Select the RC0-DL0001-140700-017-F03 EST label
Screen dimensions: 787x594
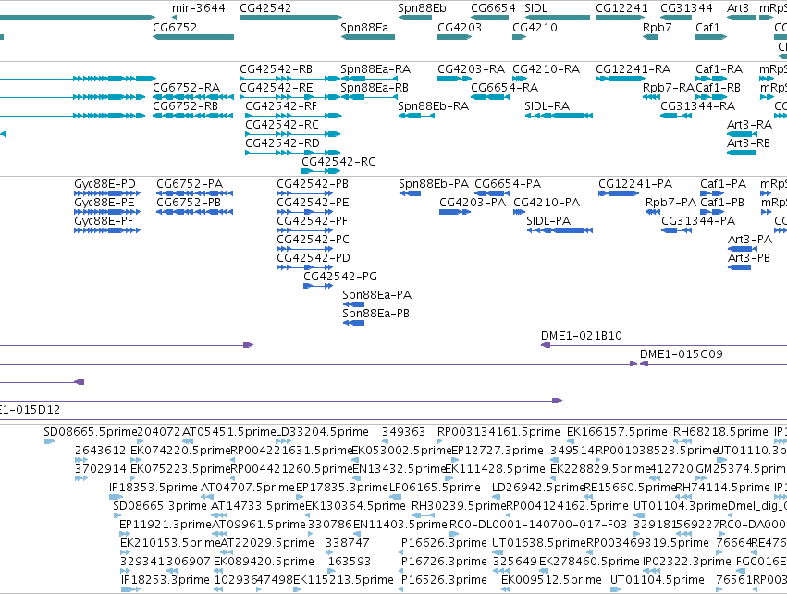[538, 525]
